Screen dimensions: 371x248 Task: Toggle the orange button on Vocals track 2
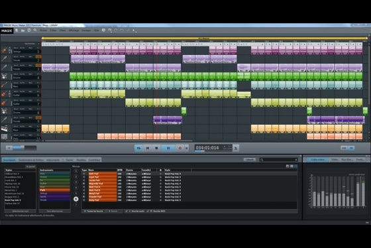pos(38,57)
